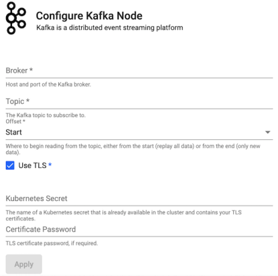Click the Broker input field

tap(139, 71)
